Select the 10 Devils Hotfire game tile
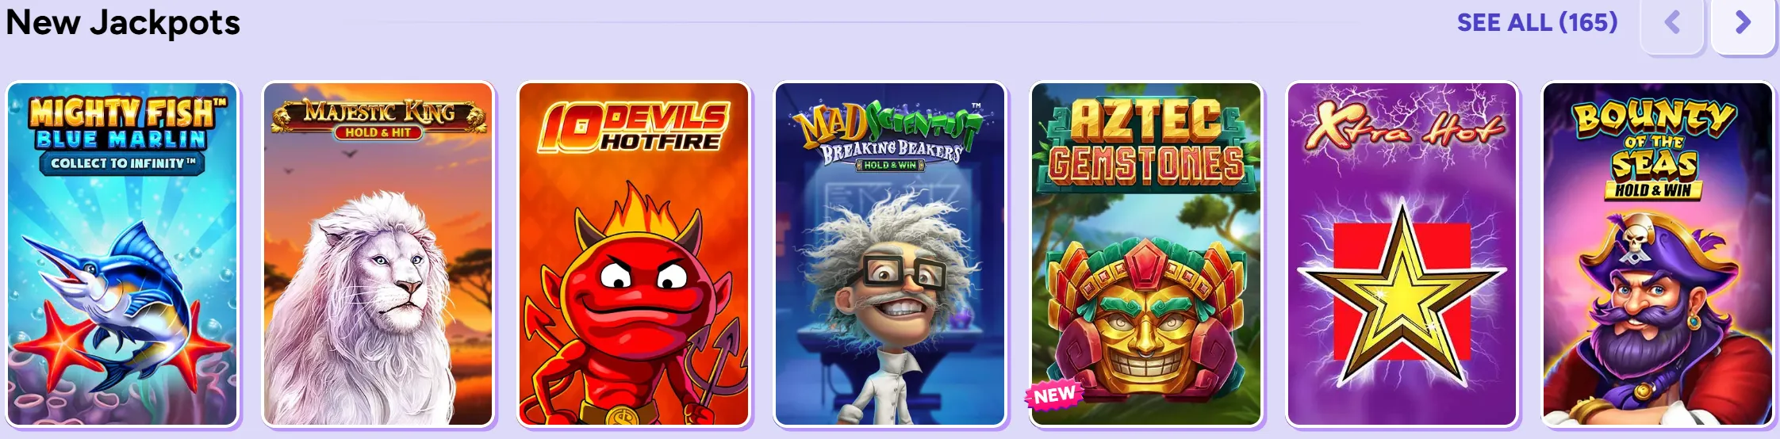The width and height of the screenshot is (1780, 439). pos(634,254)
